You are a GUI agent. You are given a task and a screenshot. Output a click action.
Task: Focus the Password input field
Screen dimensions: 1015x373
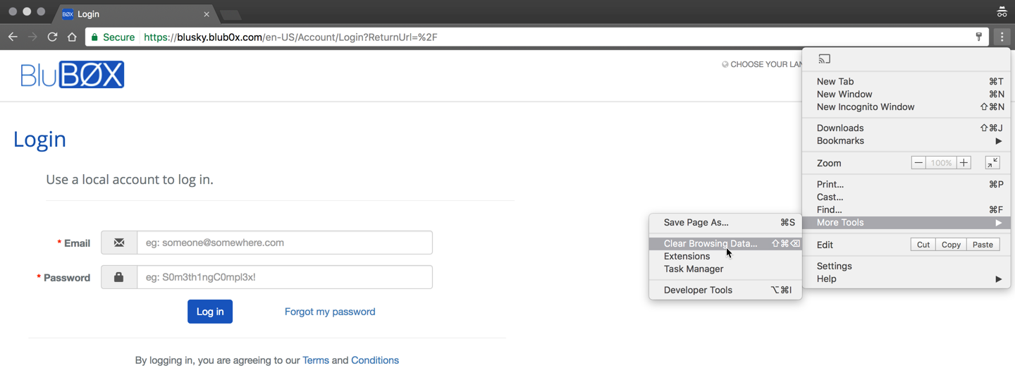click(284, 277)
